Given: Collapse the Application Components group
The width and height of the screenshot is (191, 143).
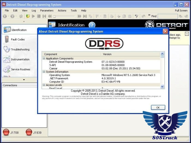Looking at the screenshot, I should (44, 59).
